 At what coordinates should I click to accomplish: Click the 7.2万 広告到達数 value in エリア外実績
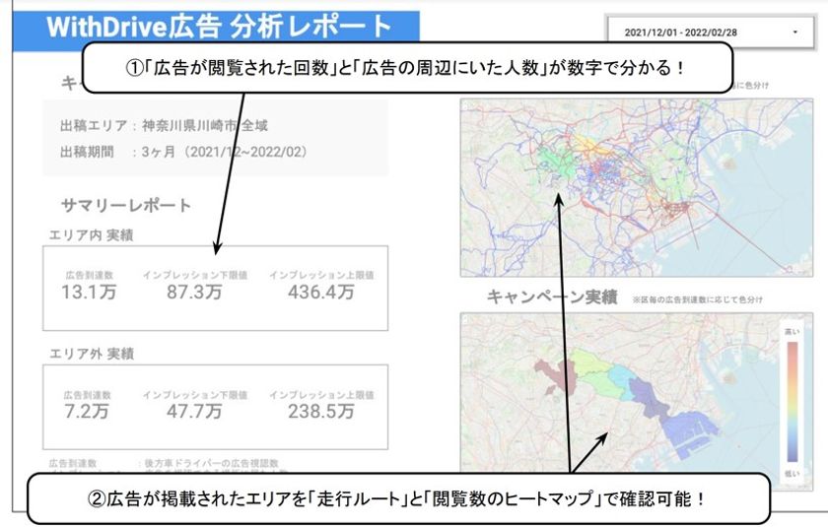(87, 412)
